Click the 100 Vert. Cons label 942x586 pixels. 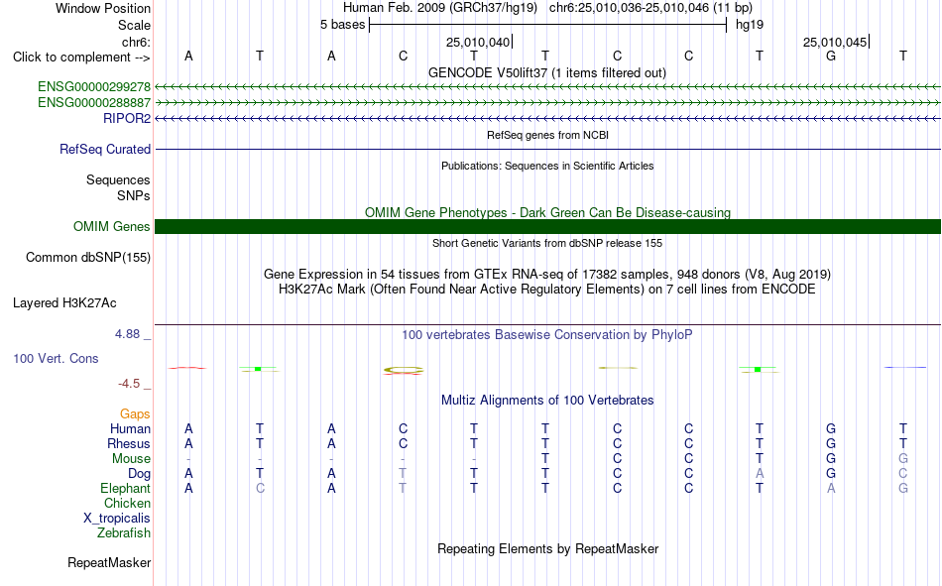56,358
